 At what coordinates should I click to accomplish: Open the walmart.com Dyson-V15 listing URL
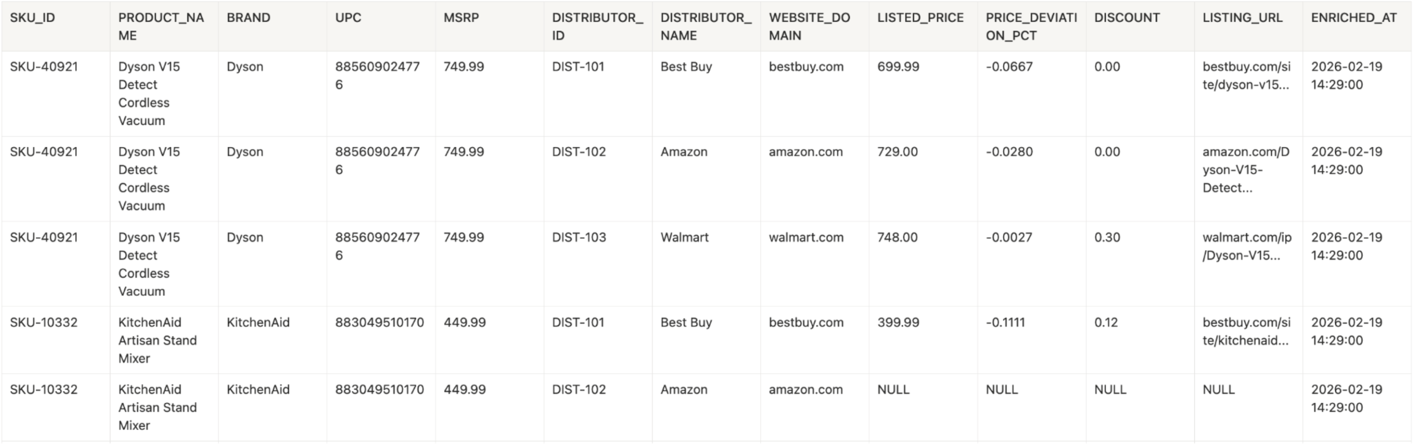tap(1247, 246)
